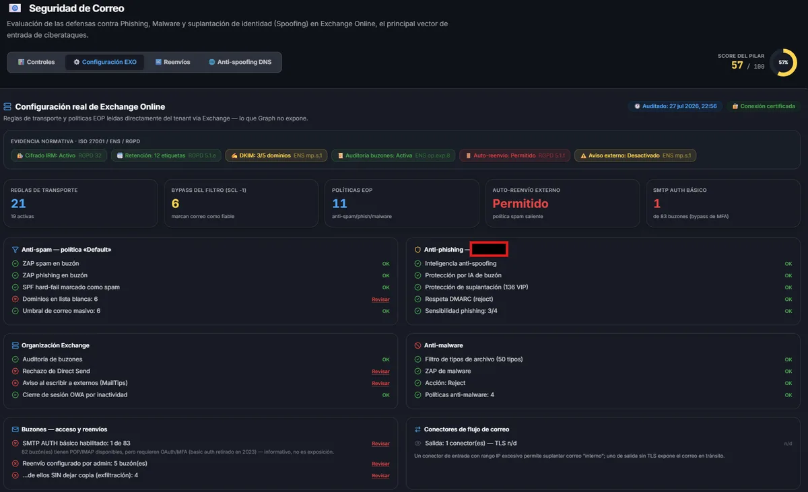This screenshot has height=492, width=808.
Task: Click the error icon for Dominios en lista blanca
Action: (x=15, y=299)
